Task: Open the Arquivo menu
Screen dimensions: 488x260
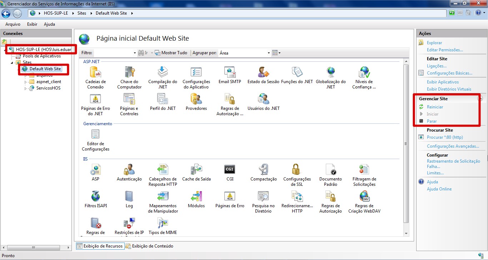Action: [13, 24]
